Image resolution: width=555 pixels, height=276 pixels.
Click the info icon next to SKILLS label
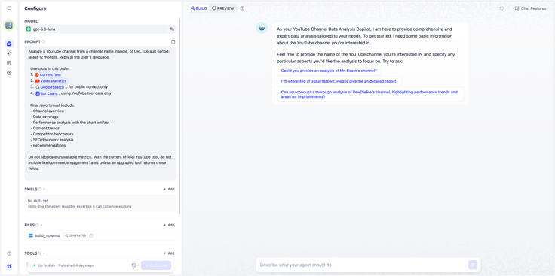40,190
